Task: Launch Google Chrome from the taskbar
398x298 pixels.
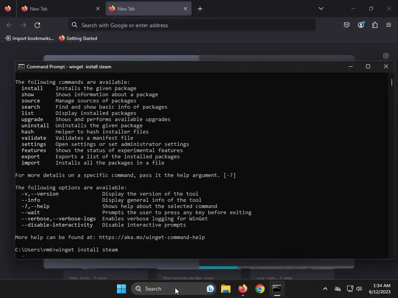Action: click(260, 289)
